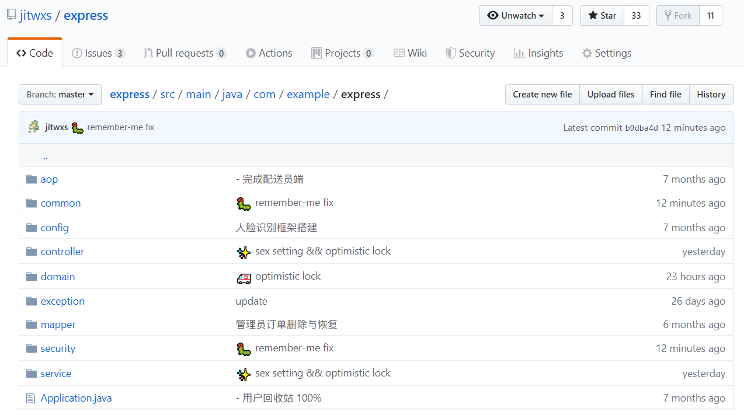Go to express root in the breadcrumb
This screenshot has width=744, height=415.
pyautogui.click(x=130, y=95)
